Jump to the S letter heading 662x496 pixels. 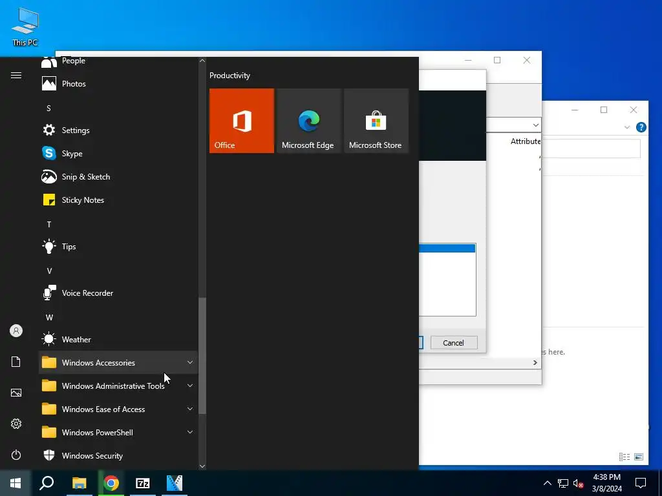(x=48, y=108)
